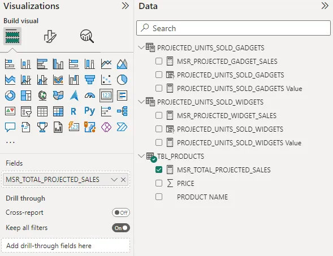Select the Slicer visual
This screenshot has height=256, width=333.
click(26, 111)
